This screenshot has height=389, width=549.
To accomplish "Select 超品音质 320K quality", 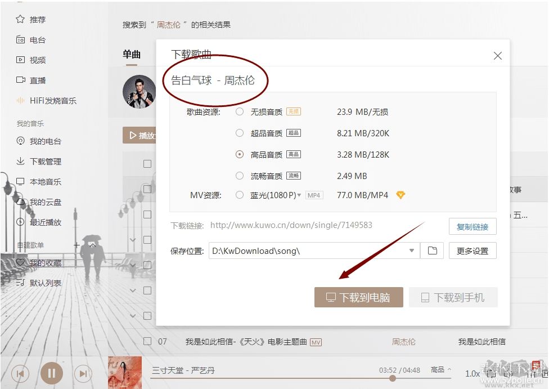I will [239, 133].
